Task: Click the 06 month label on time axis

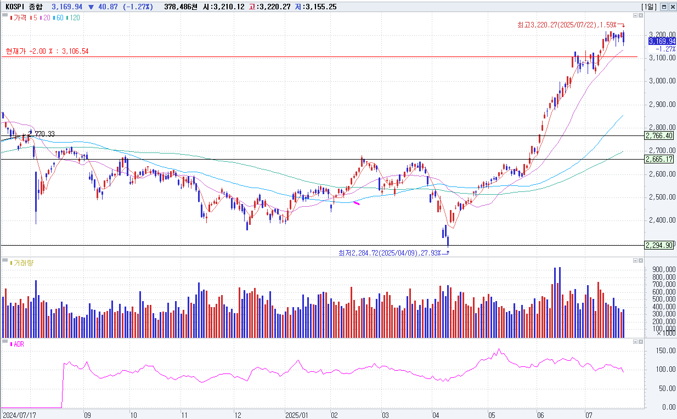Action: (x=540, y=416)
